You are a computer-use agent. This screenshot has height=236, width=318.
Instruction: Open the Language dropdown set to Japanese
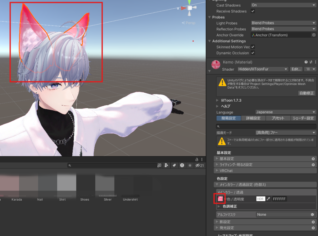click(x=285, y=112)
